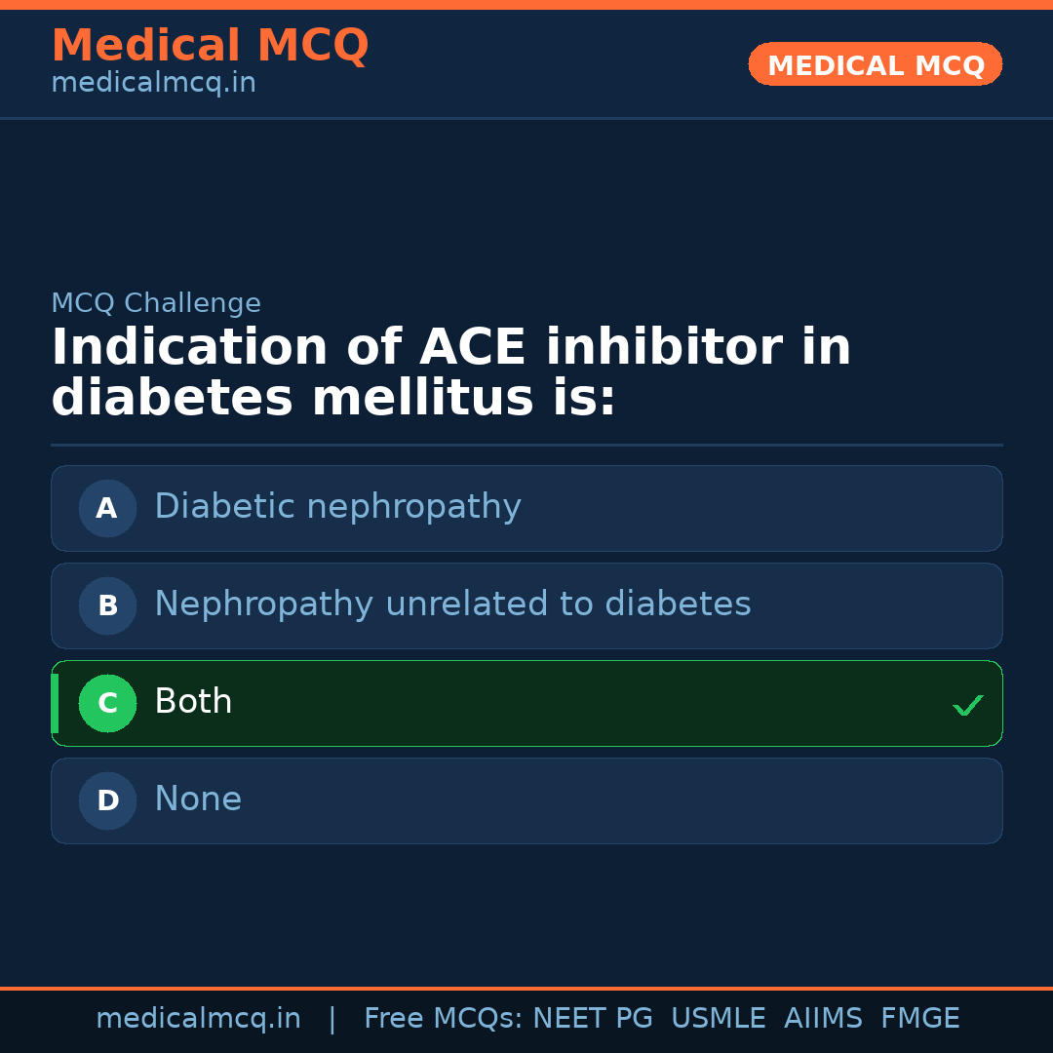Click the green circled letter C badge

pos(107,703)
